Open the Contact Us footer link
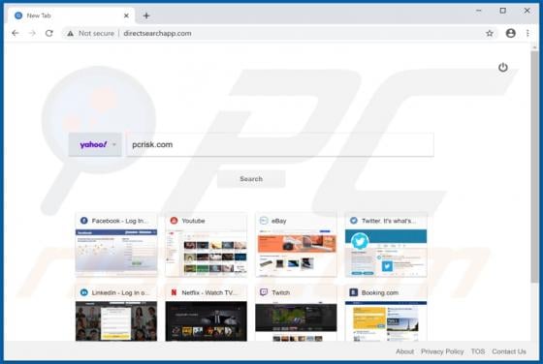543x364 pixels. pos(509,351)
